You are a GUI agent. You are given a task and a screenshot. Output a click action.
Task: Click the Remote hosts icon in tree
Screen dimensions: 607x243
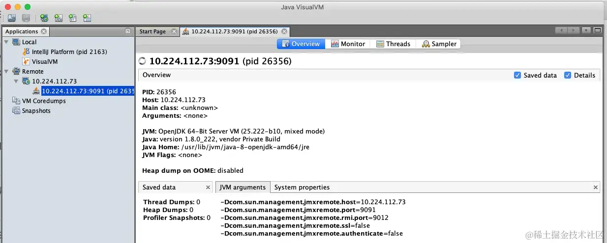click(x=16, y=71)
